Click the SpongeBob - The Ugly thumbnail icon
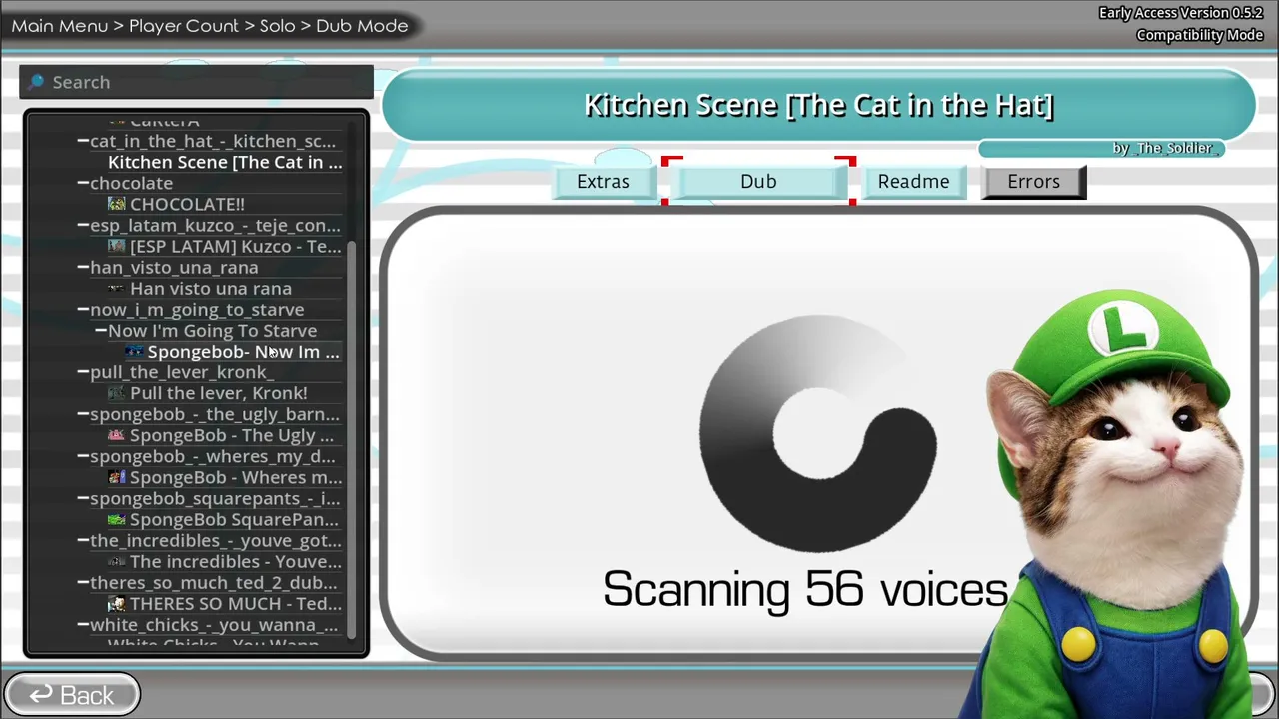1279x719 pixels. pos(117,435)
